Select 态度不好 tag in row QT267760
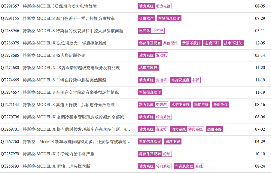 (x=173, y=141)
